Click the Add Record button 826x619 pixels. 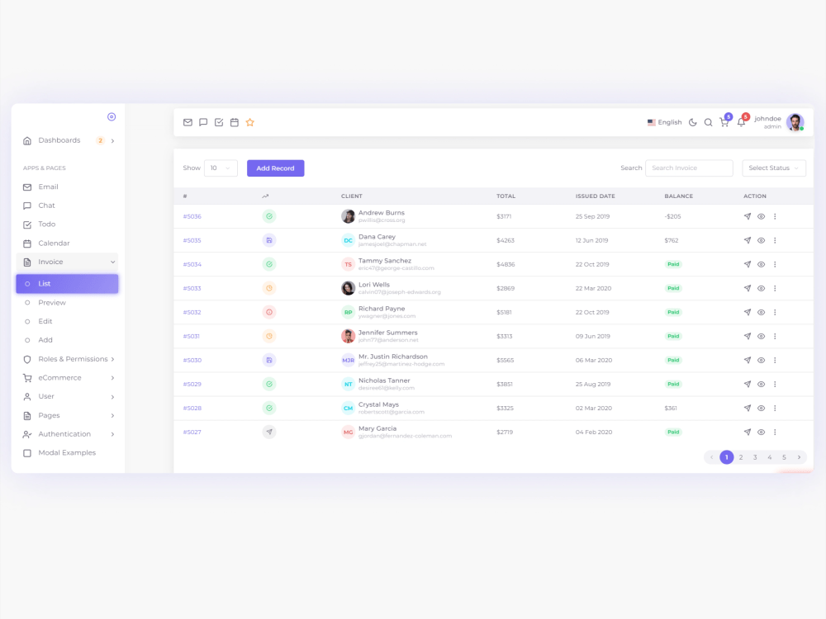tap(275, 168)
